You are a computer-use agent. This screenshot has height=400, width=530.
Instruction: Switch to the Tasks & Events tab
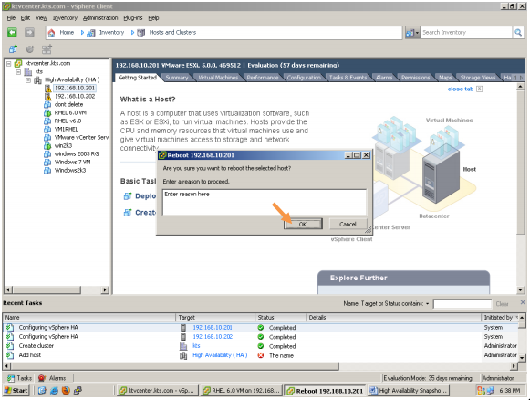pyautogui.click(x=348, y=78)
